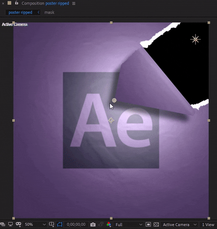Open the 50% magnification dropdown
This screenshot has width=217, height=229.
tap(35, 225)
